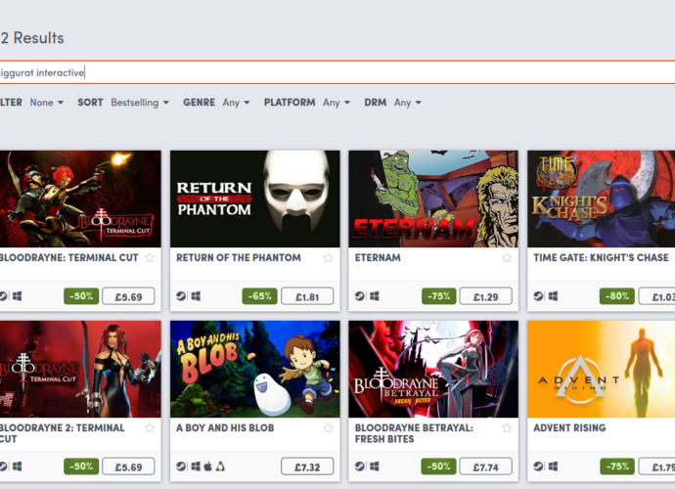Click Windows icon on Time Gate: Knight's Chase
The height and width of the screenshot is (489, 675).
point(553,296)
